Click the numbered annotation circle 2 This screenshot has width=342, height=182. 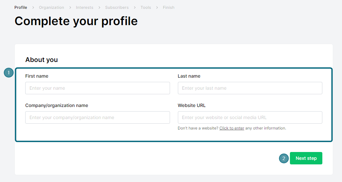(x=284, y=158)
